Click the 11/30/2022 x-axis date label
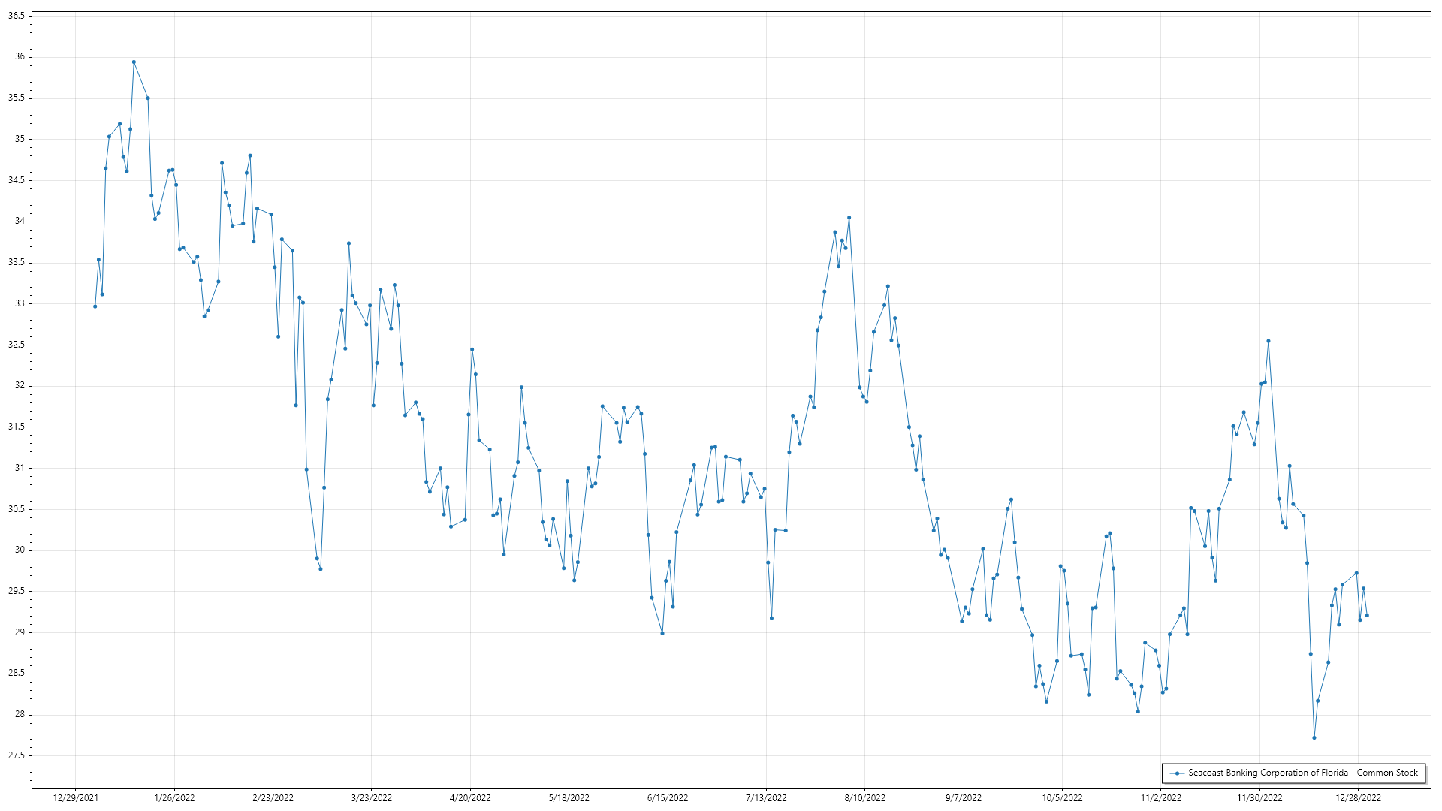This screenshot has width=1442, height=811. click(x=1259, y=798)
